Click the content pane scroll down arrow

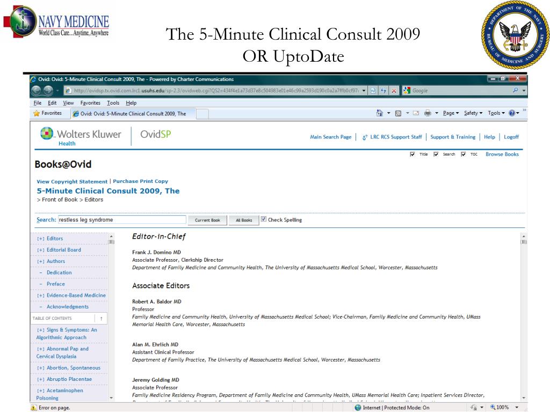(524, 398)
